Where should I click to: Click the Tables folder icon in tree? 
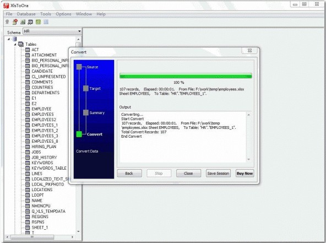click(x=21, y=44)
